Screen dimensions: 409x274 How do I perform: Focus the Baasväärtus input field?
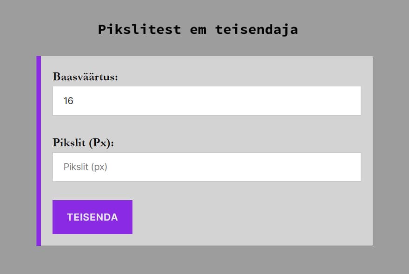coord(207,101)
